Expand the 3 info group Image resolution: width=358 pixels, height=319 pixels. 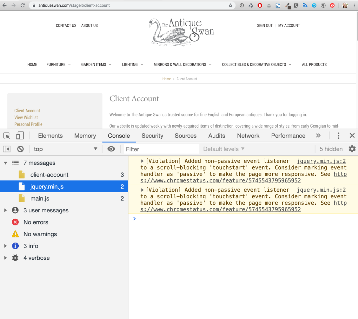tap(5, 246)
